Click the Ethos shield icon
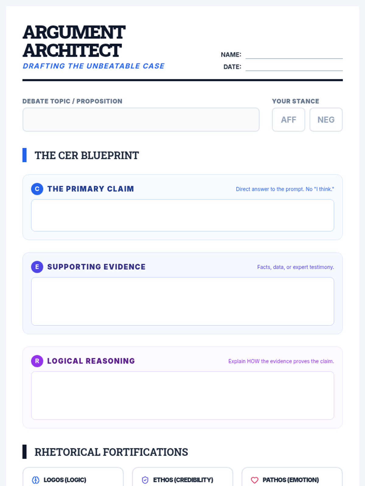The image size is (365, 486). coord(145,480)
